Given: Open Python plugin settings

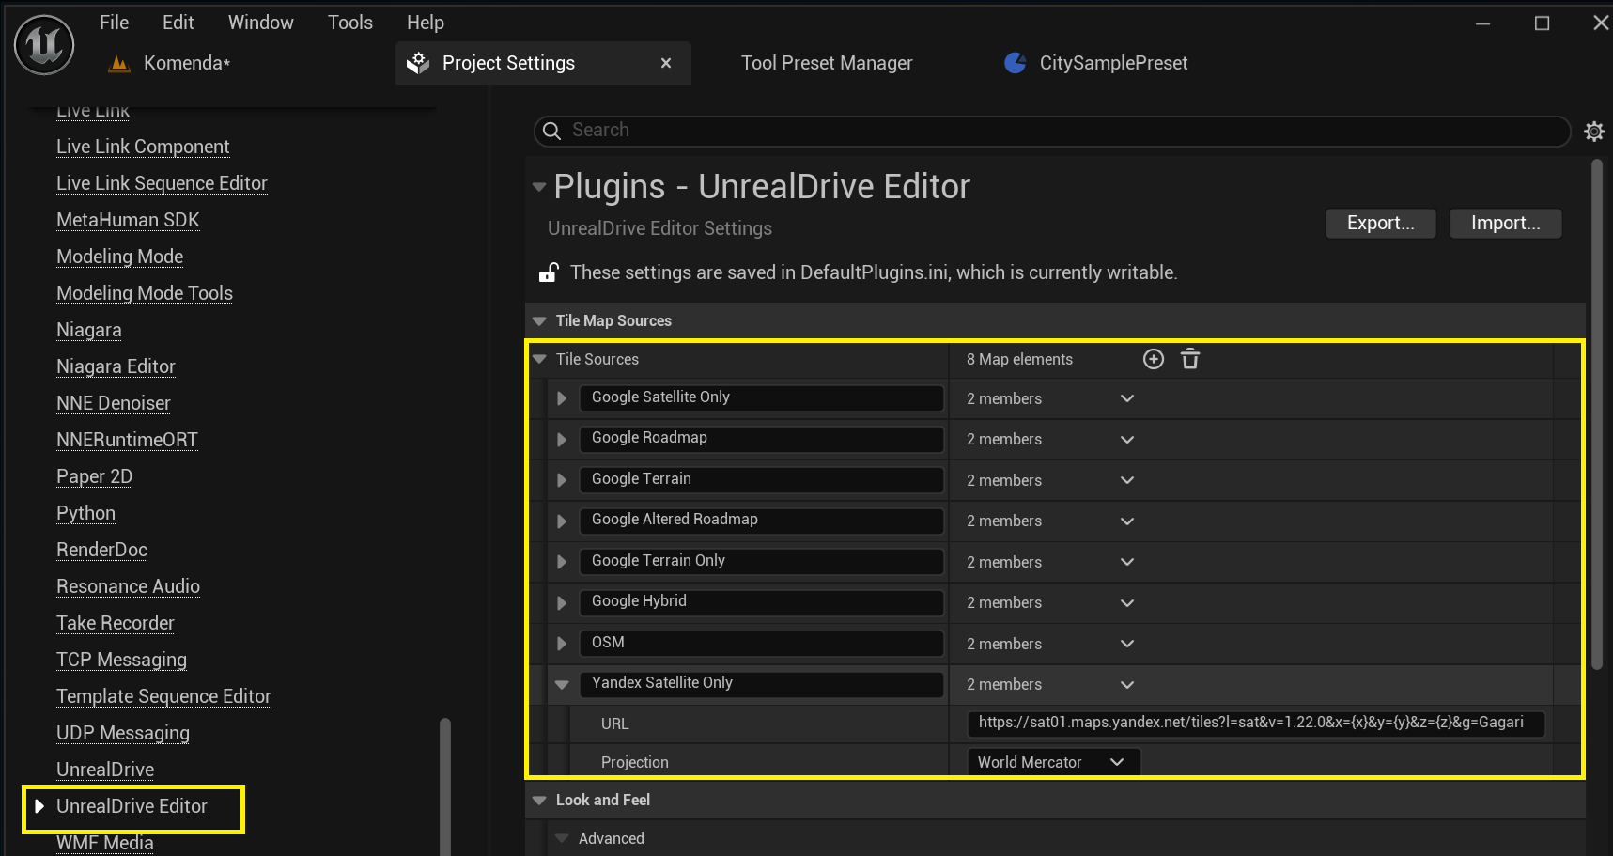Looking at the screenshot, I should (85, 513).
